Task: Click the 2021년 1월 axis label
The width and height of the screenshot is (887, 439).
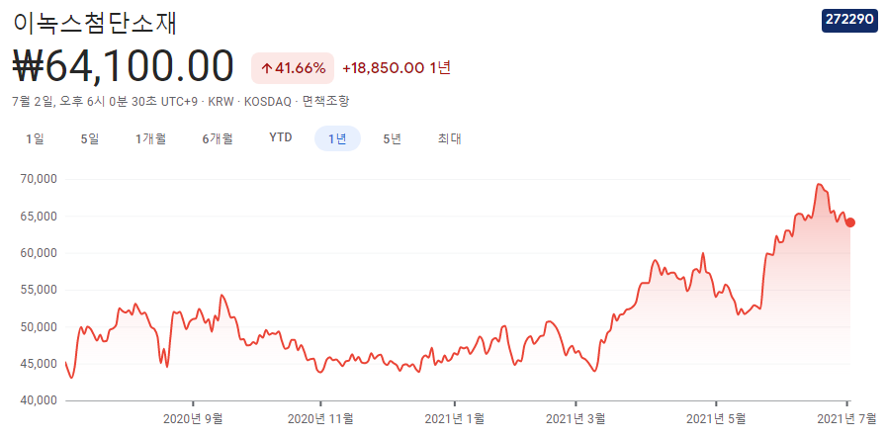Action: (454, 419)
